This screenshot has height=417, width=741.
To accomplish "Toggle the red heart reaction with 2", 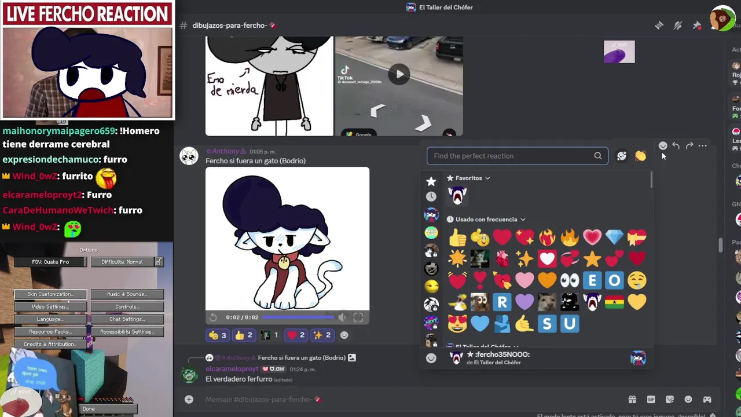I will [x=296, y=335].
